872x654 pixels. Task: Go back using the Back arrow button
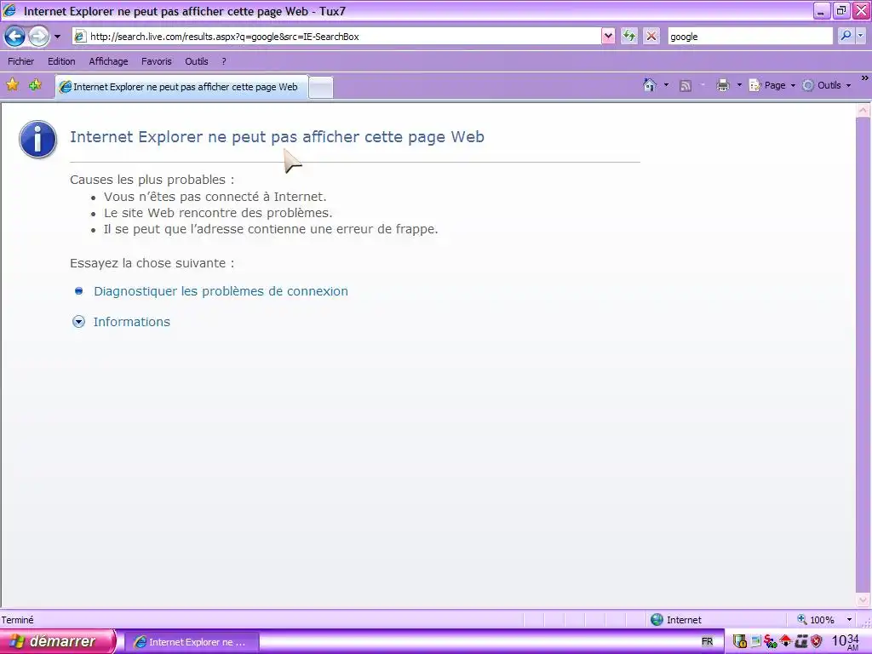pos(15,37)
